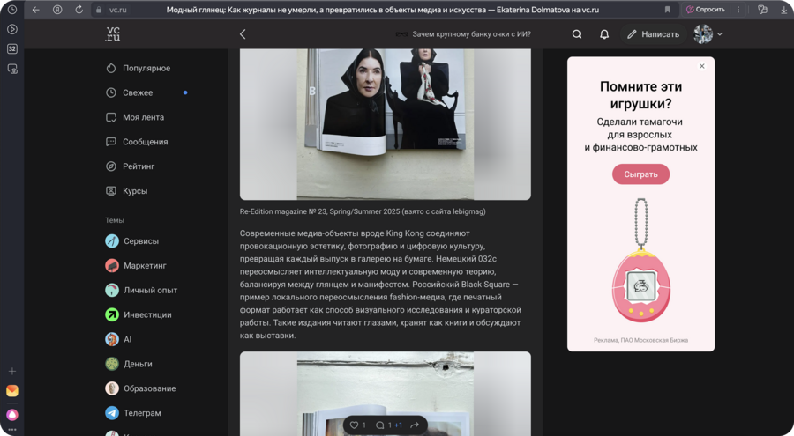Open downloads via the download arrow icon
The height and width of the screenshot is (436, 794).
click(784, 10)
